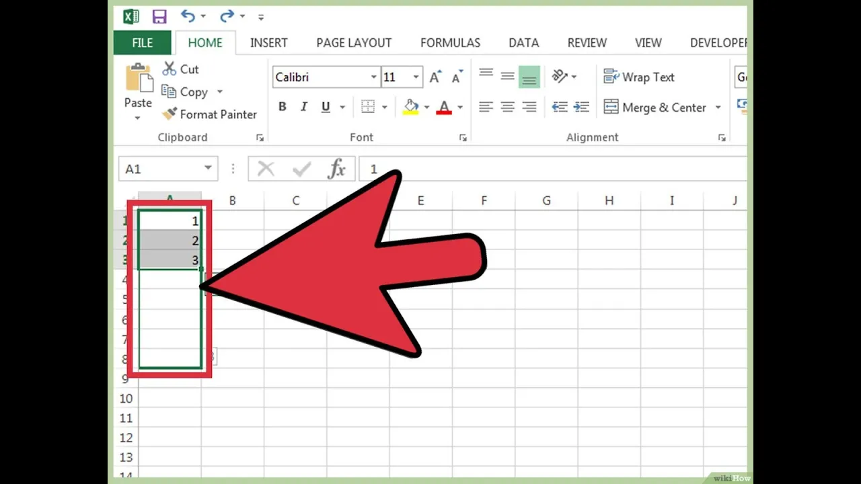Screen dimensions: 861x484
Task: Apply the red Font Color
Action: pyautogui.click(x=444, y=107)
